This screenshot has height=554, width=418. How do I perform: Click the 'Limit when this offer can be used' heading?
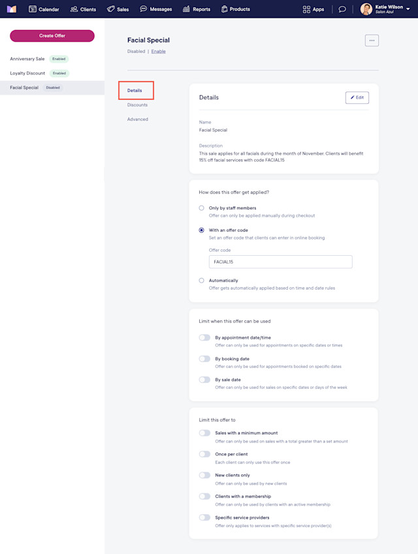(x=234, y=322)
